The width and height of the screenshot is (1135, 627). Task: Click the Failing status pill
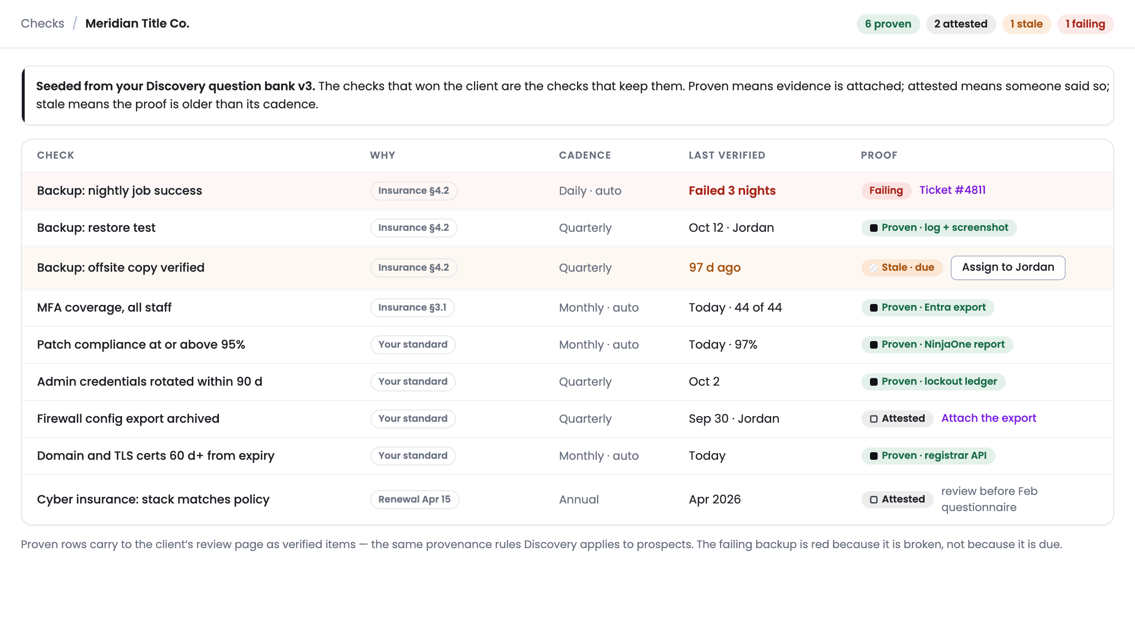click(886, 190)
